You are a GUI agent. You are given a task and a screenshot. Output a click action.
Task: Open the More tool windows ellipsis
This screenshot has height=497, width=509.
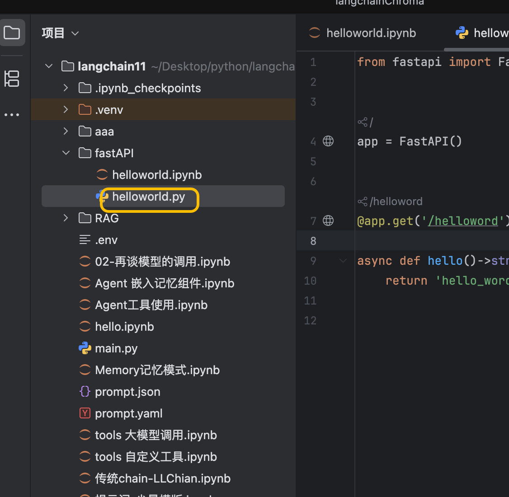12,115
